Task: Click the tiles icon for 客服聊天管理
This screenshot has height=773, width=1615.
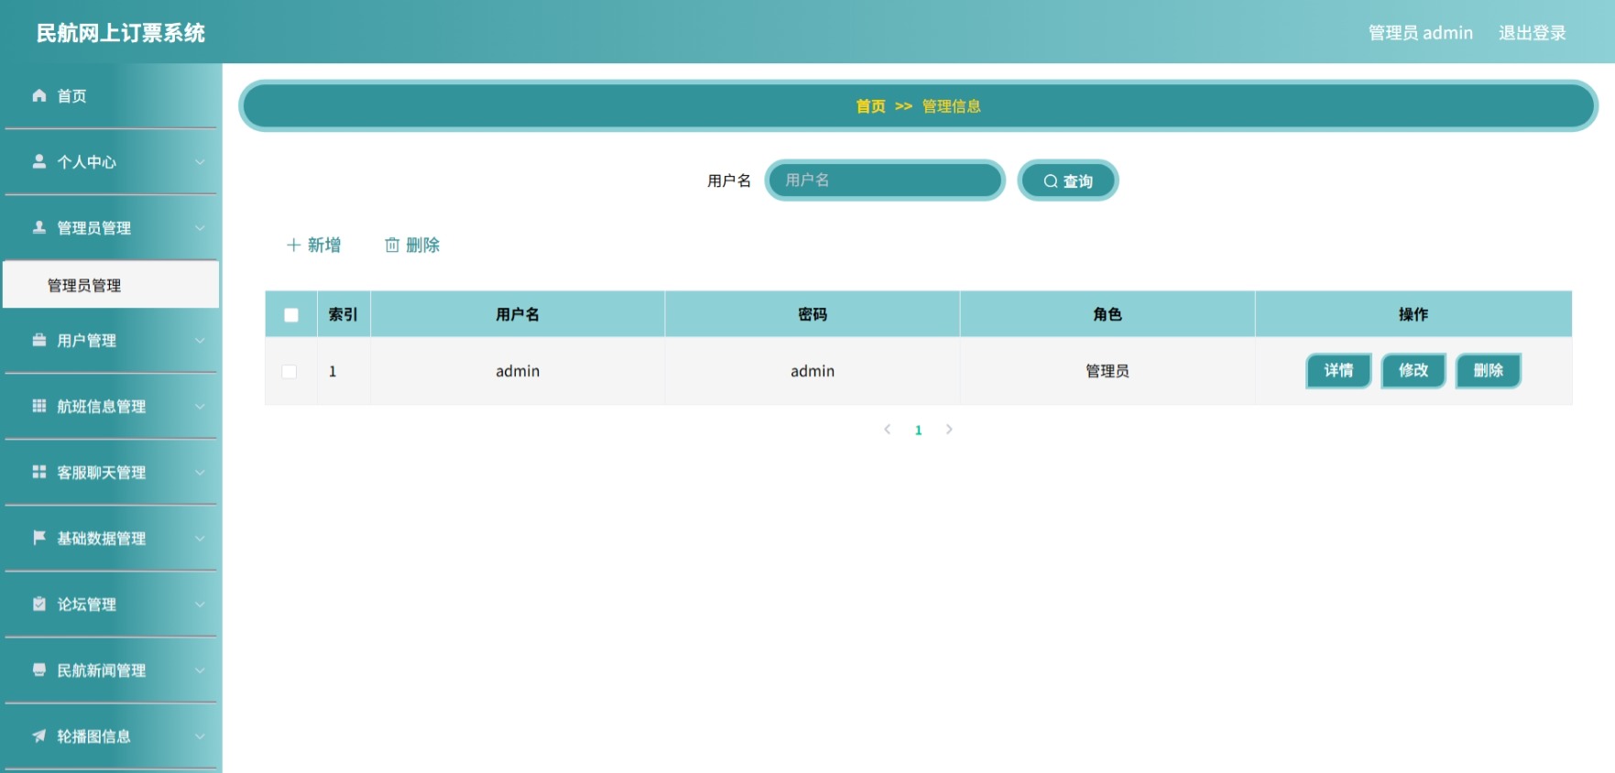Action: coord(39,472)
